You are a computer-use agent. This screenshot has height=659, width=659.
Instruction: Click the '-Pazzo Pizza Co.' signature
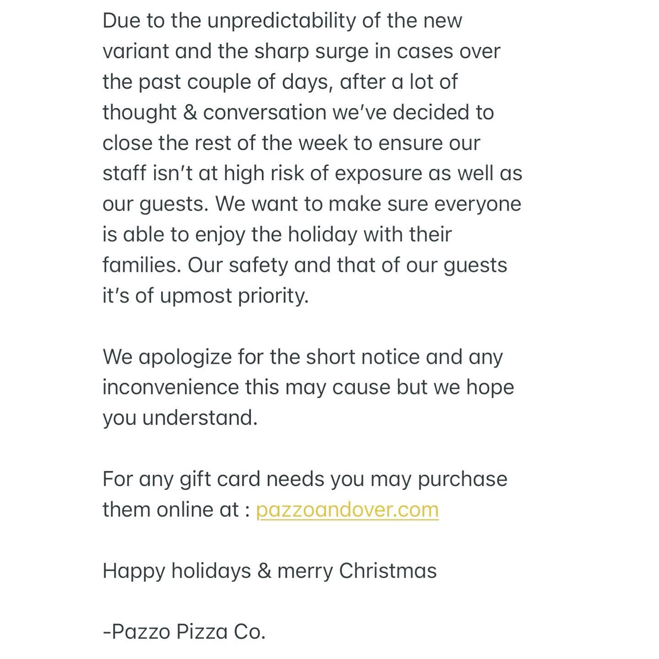(184, 632)
